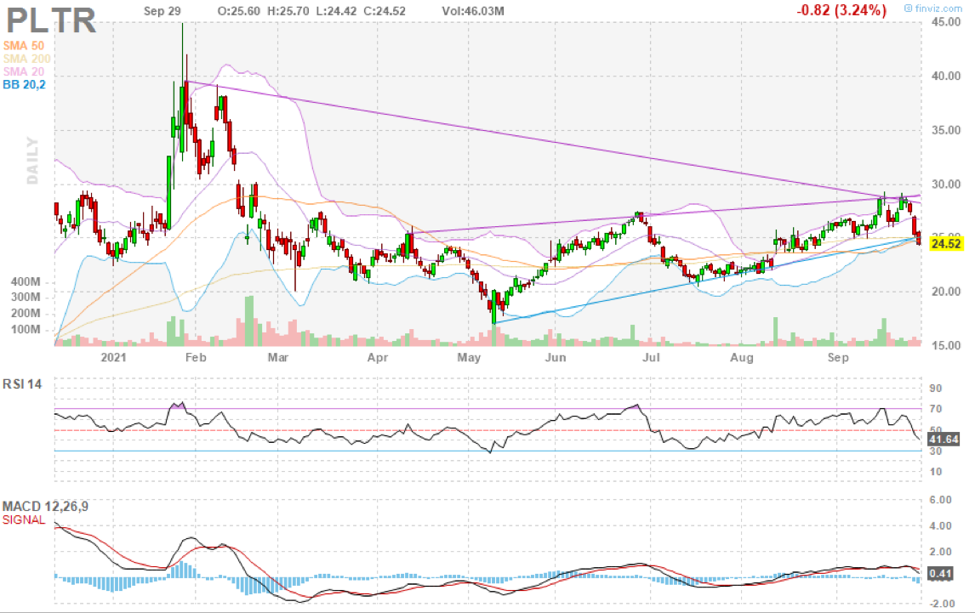Click the PLTR ticker symbol title

pyautogui.click(x=51, y=20)
